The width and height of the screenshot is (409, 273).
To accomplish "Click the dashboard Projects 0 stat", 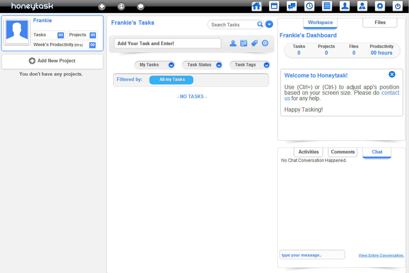I will pos(326,50).
